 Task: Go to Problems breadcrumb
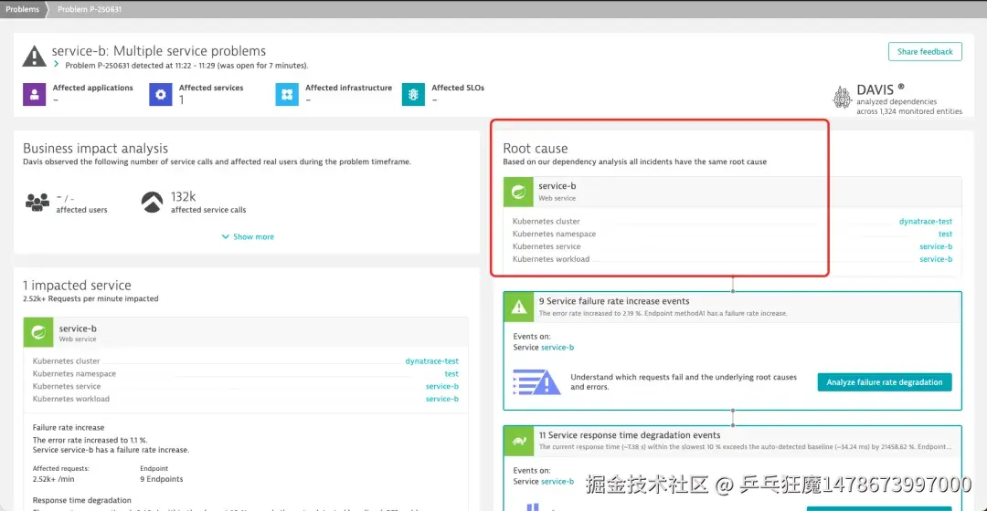(x=22, y=9)
